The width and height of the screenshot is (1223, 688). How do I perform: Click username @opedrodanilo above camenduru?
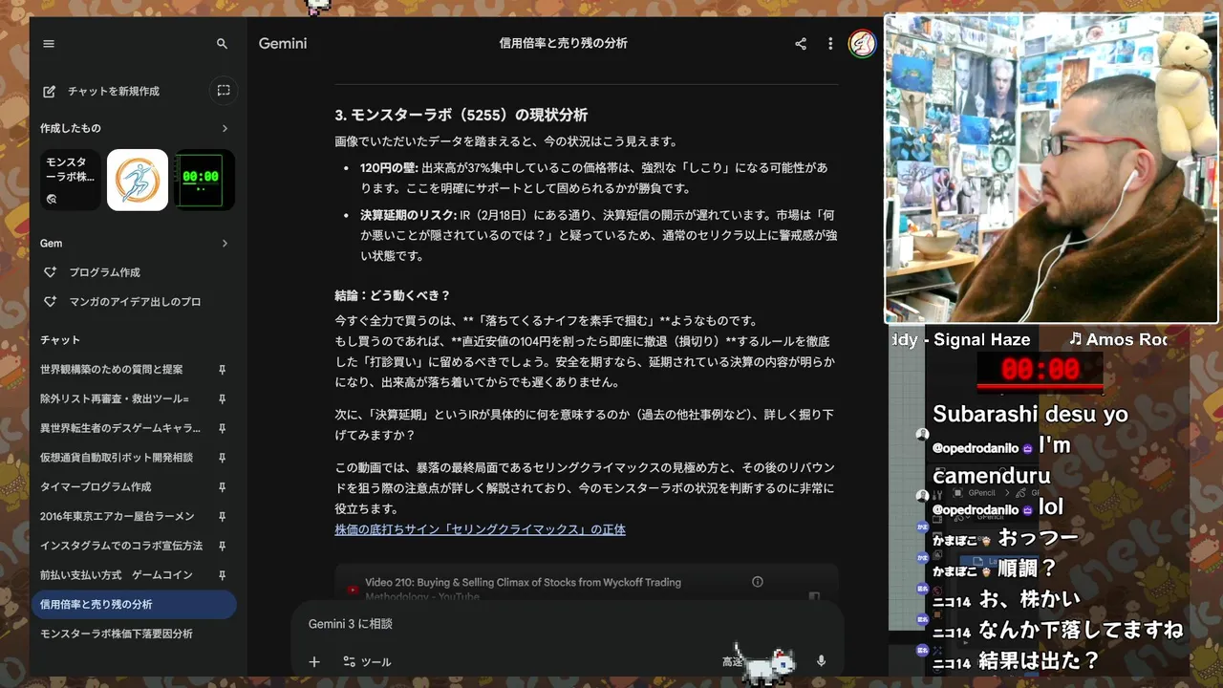(x=976, y=448)
